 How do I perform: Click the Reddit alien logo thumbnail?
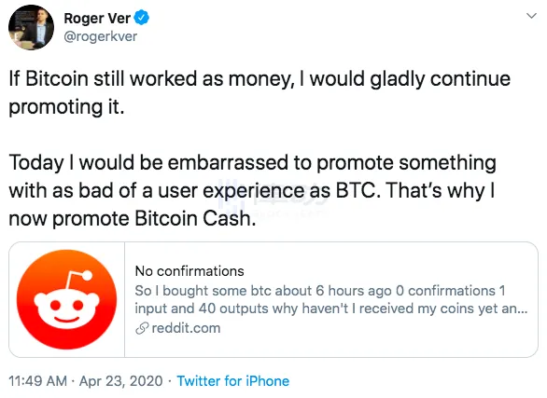[x=66, y=299]
